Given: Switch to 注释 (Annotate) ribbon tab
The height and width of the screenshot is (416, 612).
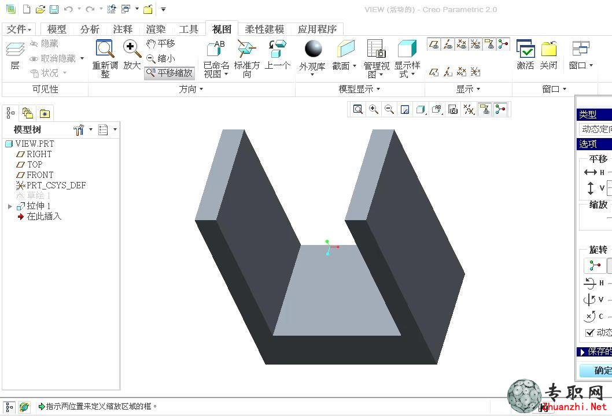Looking at the screenshot, I should pos(123,29).
